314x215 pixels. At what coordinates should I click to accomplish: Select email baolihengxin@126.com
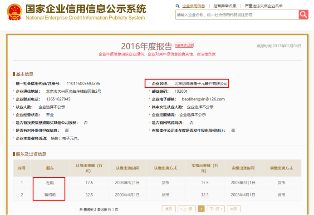(x=203, y=99)
